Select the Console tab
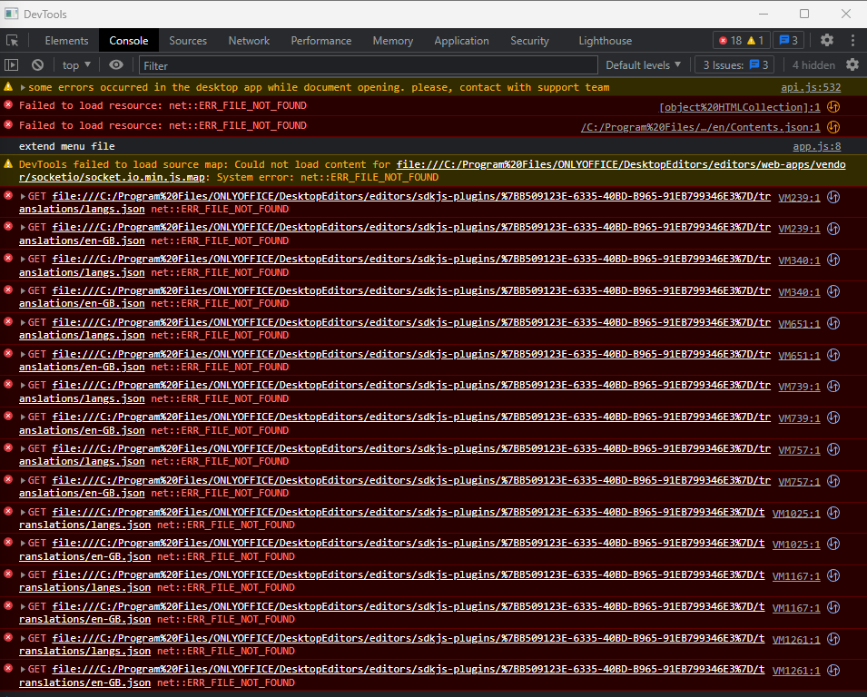This screenshot has width=867, height=697. [x=129, y=41]
